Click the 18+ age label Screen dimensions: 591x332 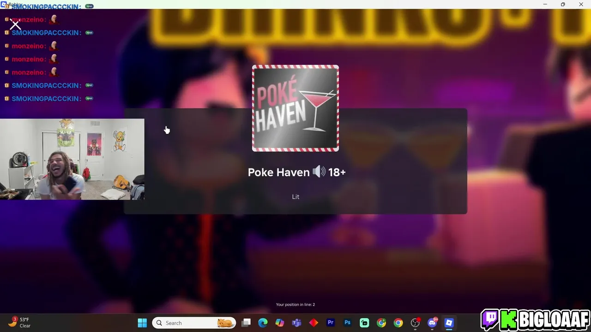pos(337,172)
